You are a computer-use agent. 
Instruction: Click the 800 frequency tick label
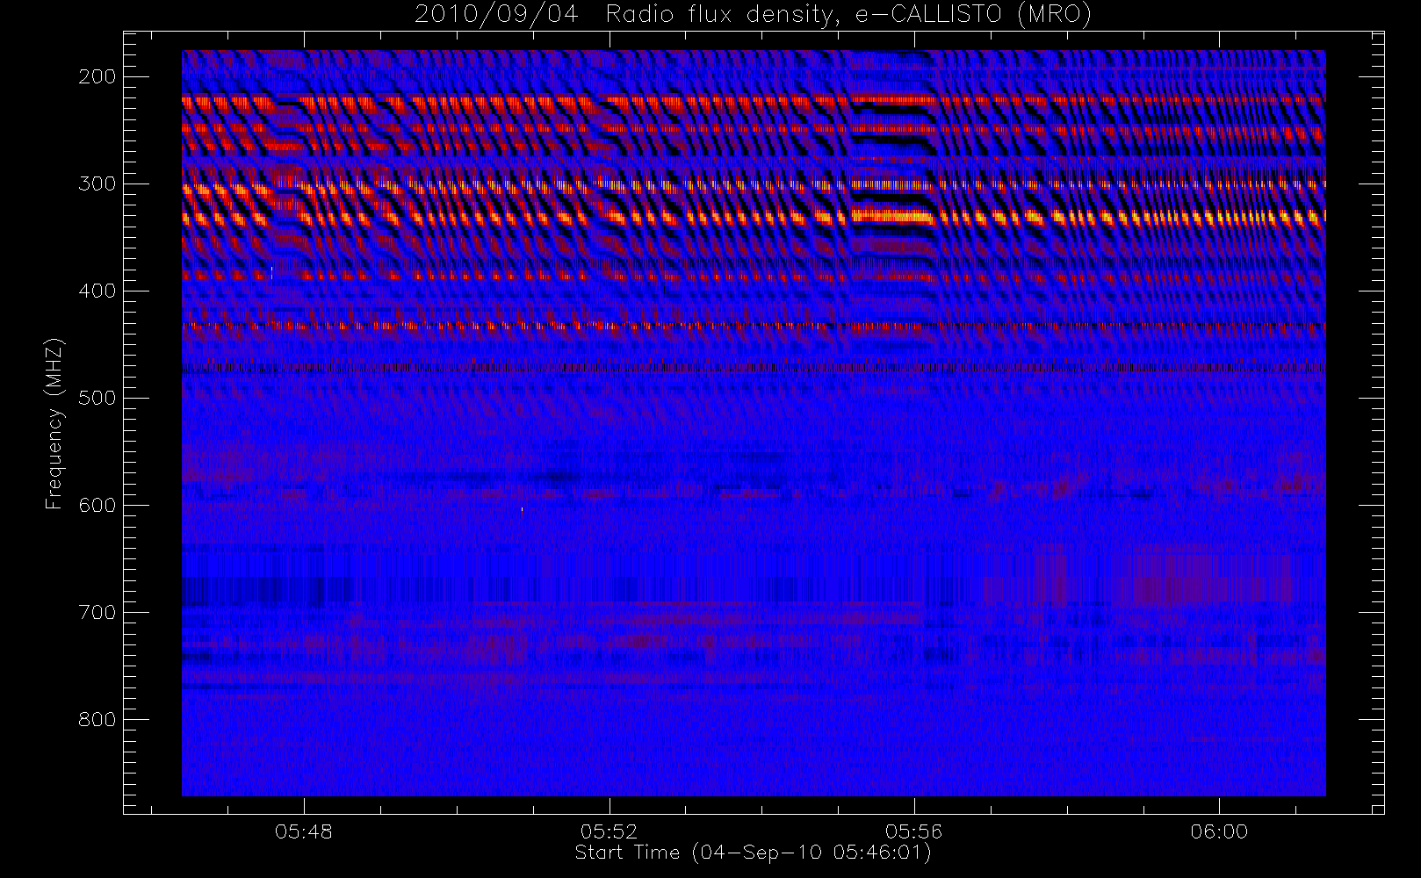97,719
